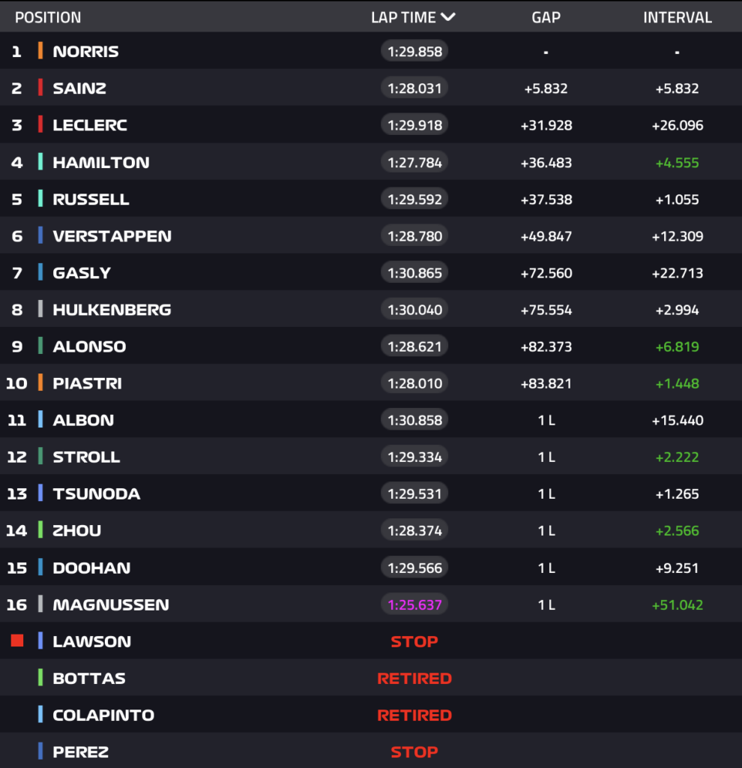The height and width of the screenshot is (768, 742).
Task: Open the Lap Time column dropdown chevron
Action: pos(448,17)
